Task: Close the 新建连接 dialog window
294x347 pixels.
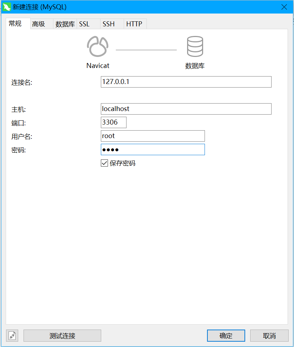Action: tap(284, 7)
